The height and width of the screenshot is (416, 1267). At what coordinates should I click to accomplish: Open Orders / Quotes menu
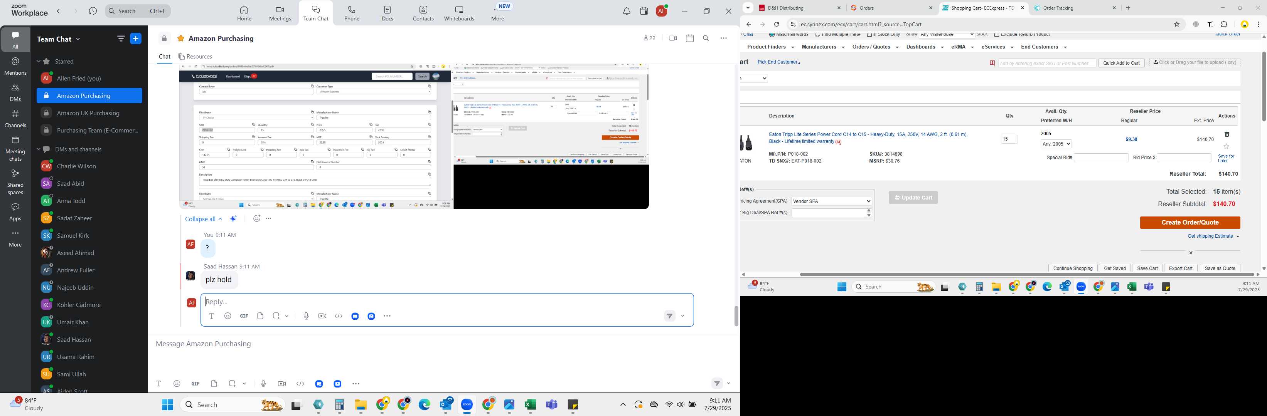pyautogui.click(x=876, y=47)
